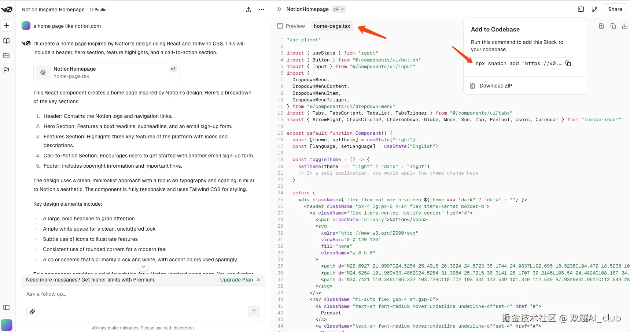
Task: Click the flag feedback icon in sidebar
Action: pyautogui.click(x=7, y=70)
